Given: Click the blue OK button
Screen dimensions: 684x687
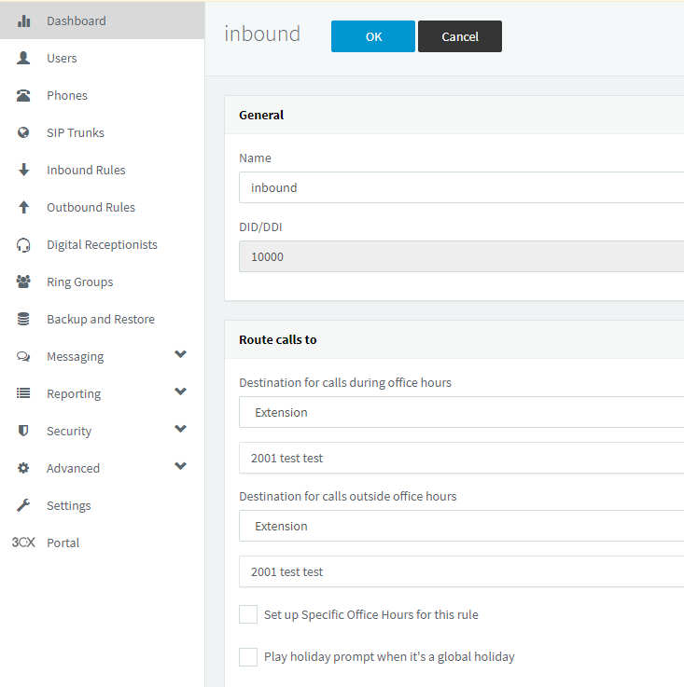Looking at the screenshot, I should pos(373,36).
